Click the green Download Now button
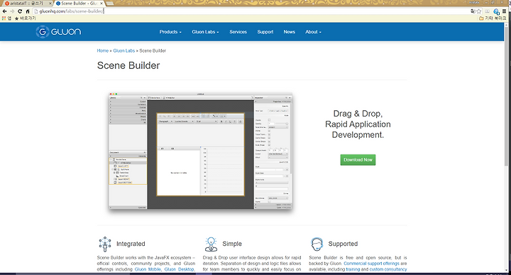Image resolution: width=511 pixels, height=275 pixels. [358, 160]
